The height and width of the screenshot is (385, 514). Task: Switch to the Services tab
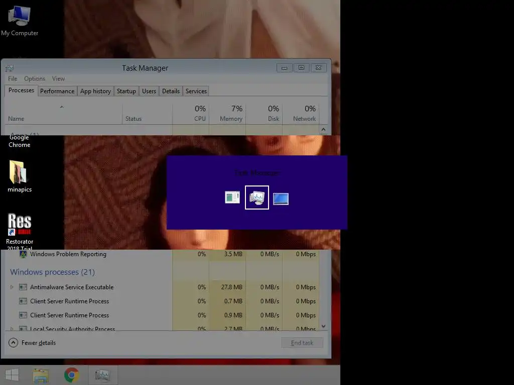point(196,91)
